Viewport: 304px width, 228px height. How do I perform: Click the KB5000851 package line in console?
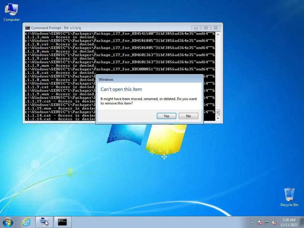[x=120, y=69]
